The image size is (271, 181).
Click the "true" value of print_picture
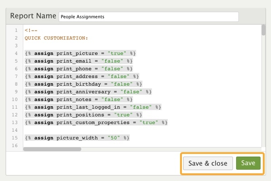tap(117, 53)
